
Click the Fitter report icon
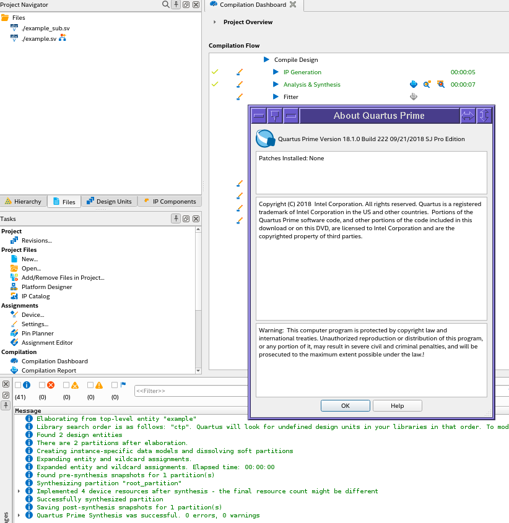click(x=414, y=97)
